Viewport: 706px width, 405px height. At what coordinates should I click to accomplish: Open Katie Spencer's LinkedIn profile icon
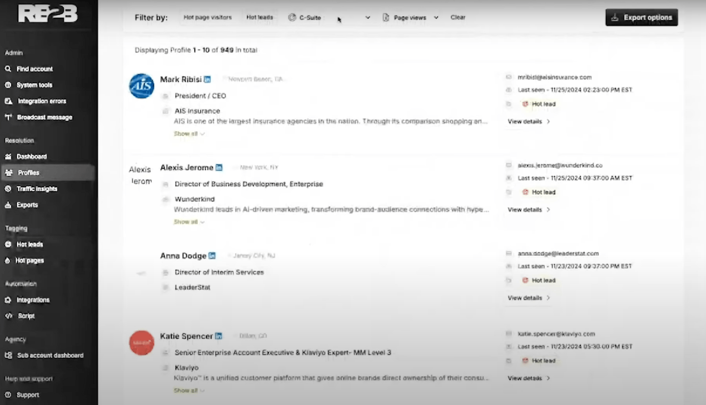coord(218,336)
